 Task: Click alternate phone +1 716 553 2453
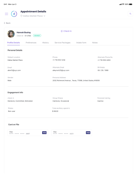tap(104, 60)
